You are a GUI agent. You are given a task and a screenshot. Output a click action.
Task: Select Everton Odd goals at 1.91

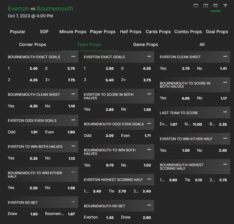(23, 132)
